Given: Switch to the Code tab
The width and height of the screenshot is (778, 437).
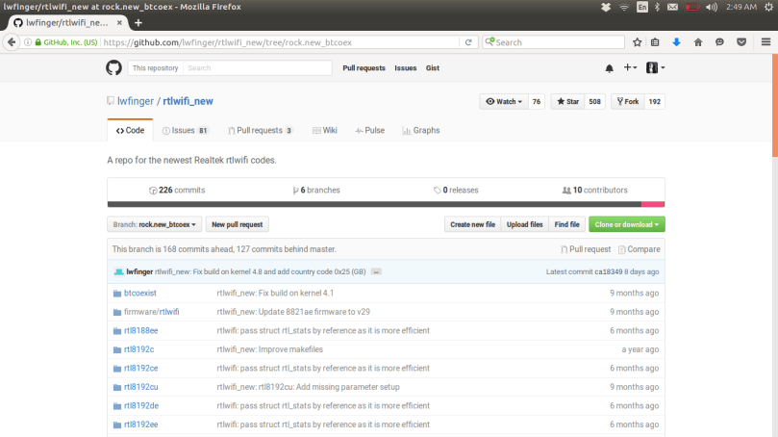Looking at the screenshot, I should point(130,130).
